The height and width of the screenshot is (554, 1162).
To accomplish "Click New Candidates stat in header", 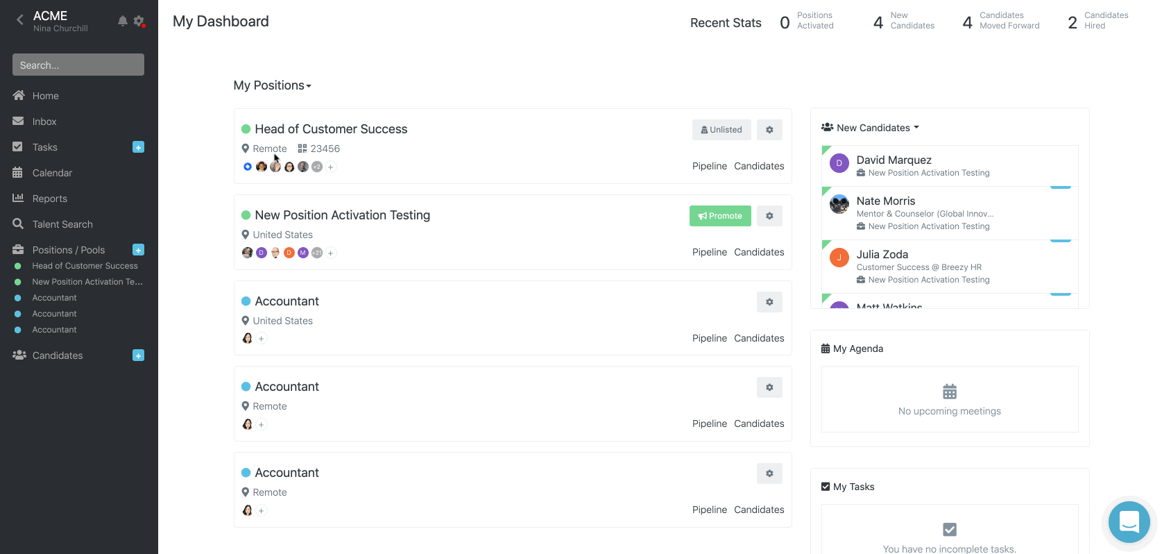I will point(904,22).
